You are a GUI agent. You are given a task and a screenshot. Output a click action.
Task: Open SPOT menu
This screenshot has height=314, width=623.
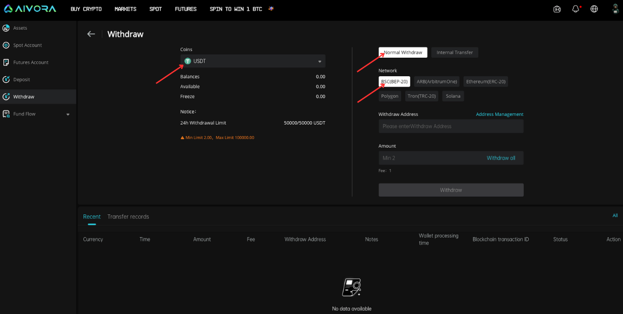[x=156, y=9]
